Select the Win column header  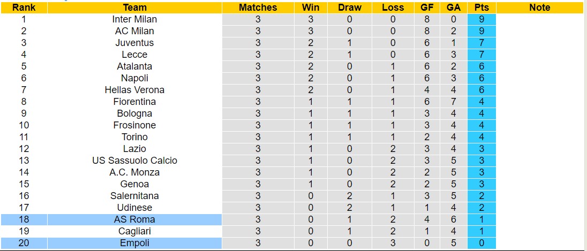pos(311,7)
